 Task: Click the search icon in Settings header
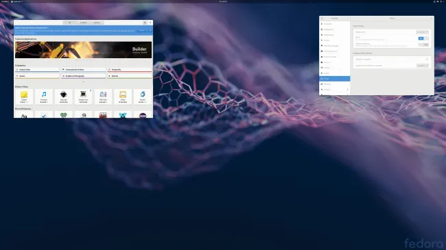(322, 18)
